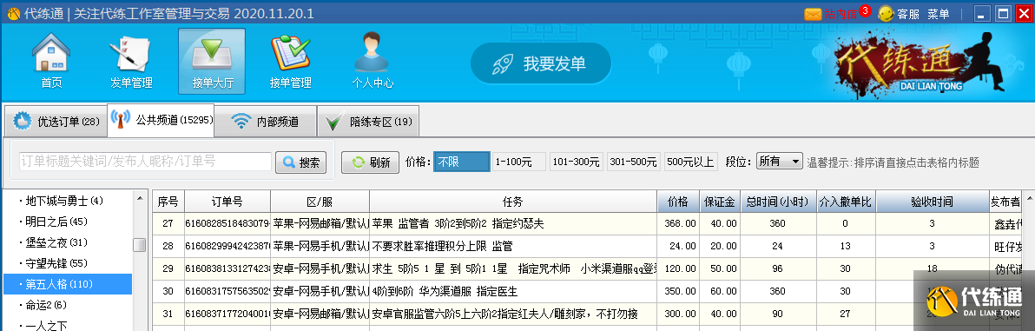Click price 24.00 in row 28
Image resolution: width=1035 pixels, height=331 pixels.
click(683, 247)
